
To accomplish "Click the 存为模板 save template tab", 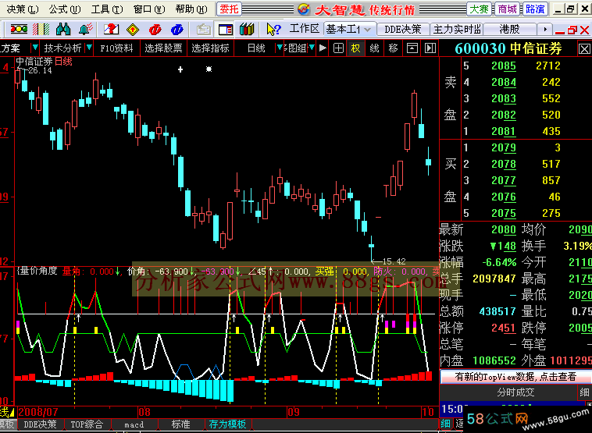I will 227,424.
